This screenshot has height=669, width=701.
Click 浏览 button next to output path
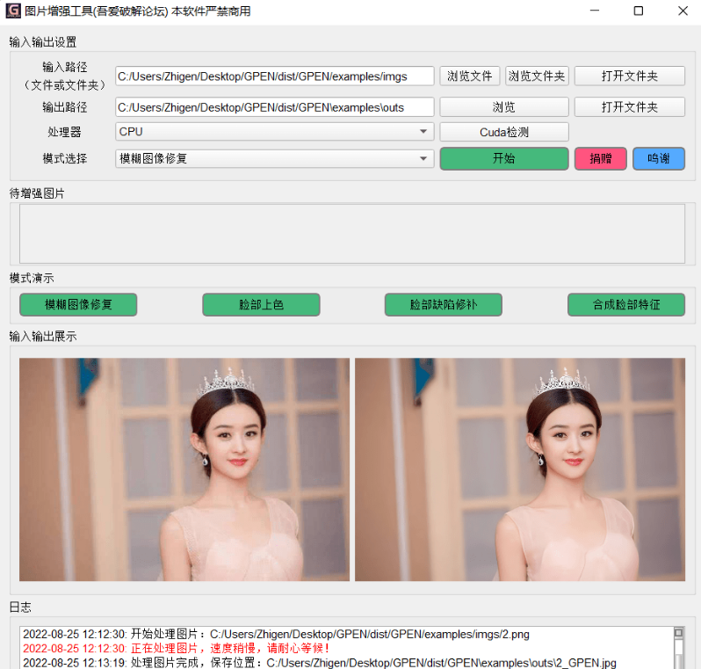(504, 107)
